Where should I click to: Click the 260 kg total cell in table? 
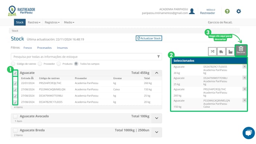(x=148, y=83)
